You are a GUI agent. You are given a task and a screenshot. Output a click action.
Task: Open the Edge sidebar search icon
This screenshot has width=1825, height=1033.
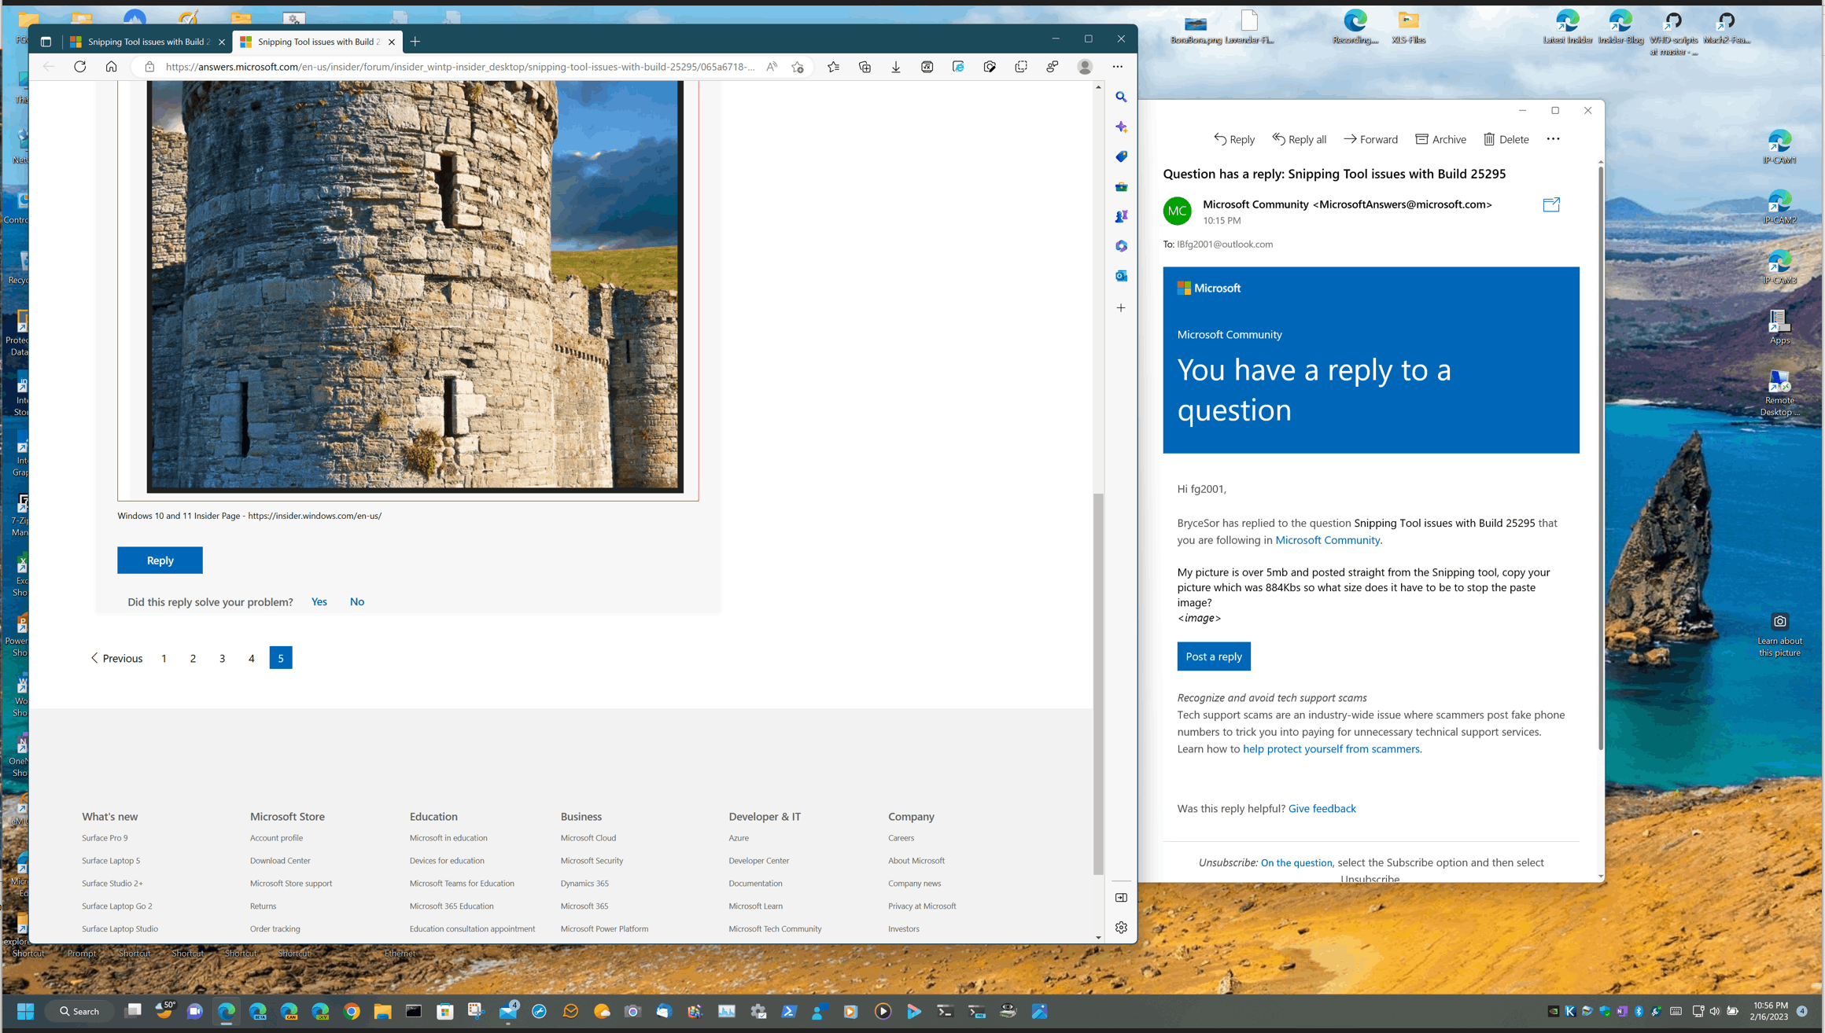(x=1121, y=97)
